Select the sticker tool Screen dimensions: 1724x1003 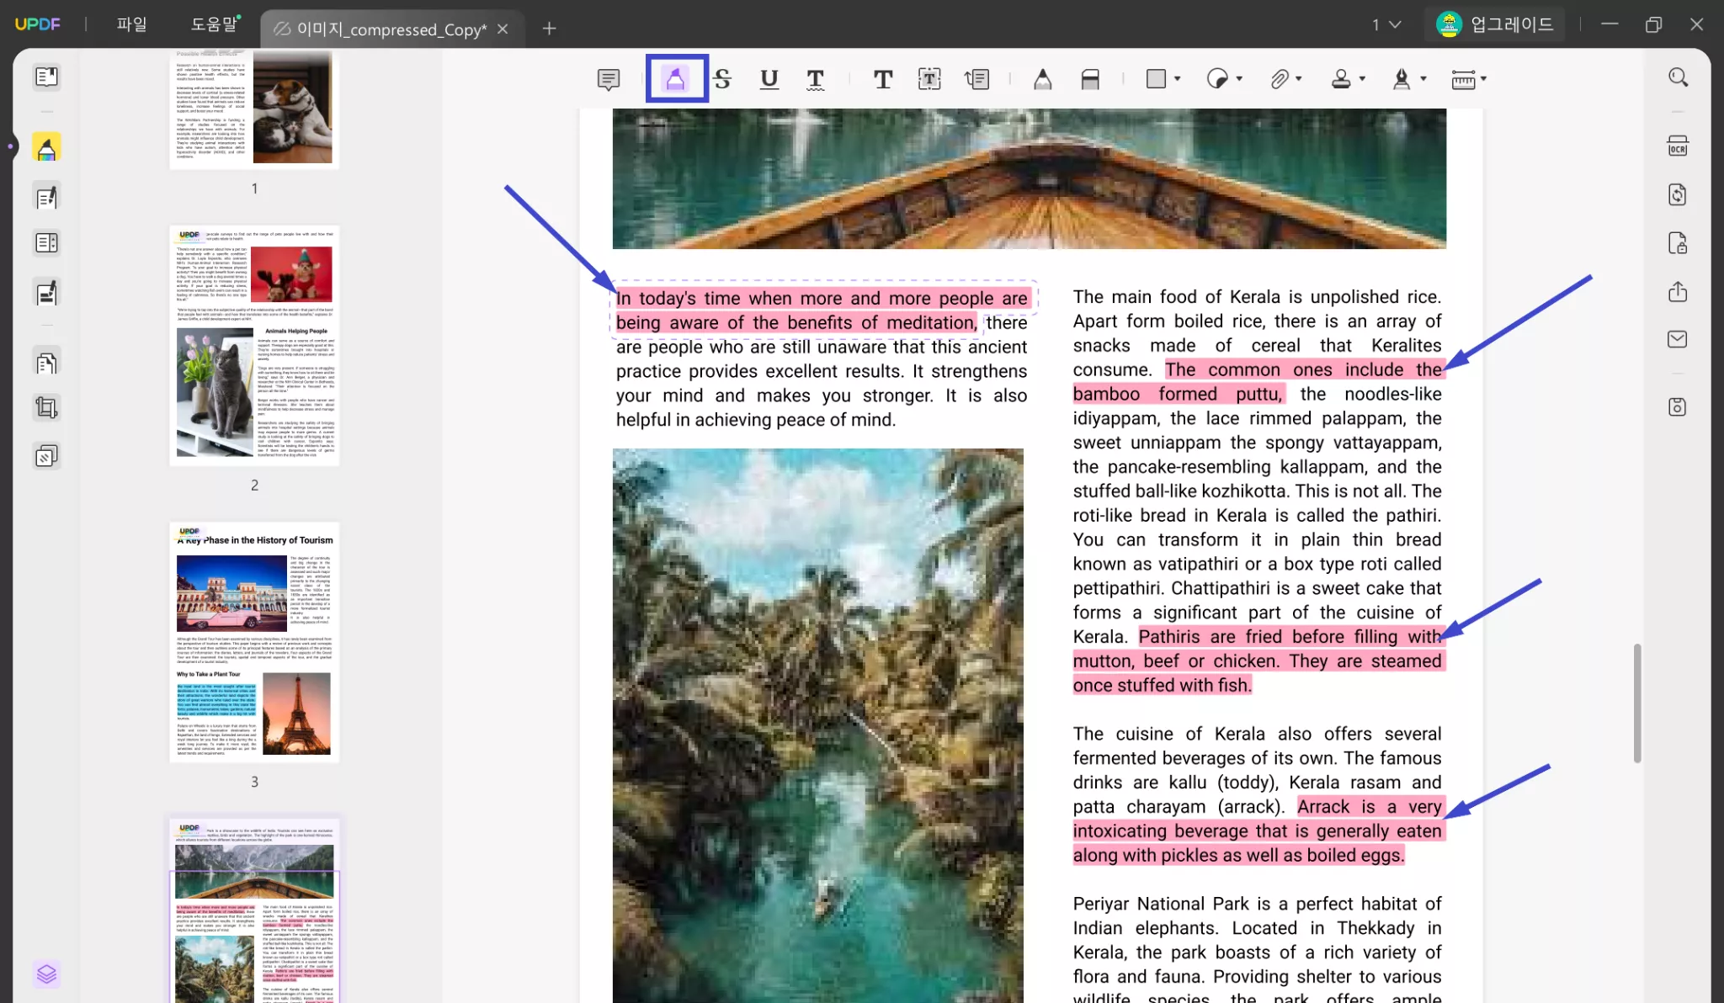[x=1217, y=79]
